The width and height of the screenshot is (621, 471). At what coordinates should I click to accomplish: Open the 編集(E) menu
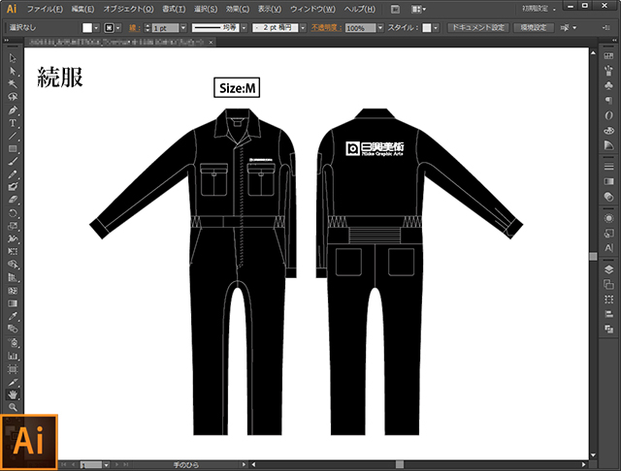(x=82, y=9)
